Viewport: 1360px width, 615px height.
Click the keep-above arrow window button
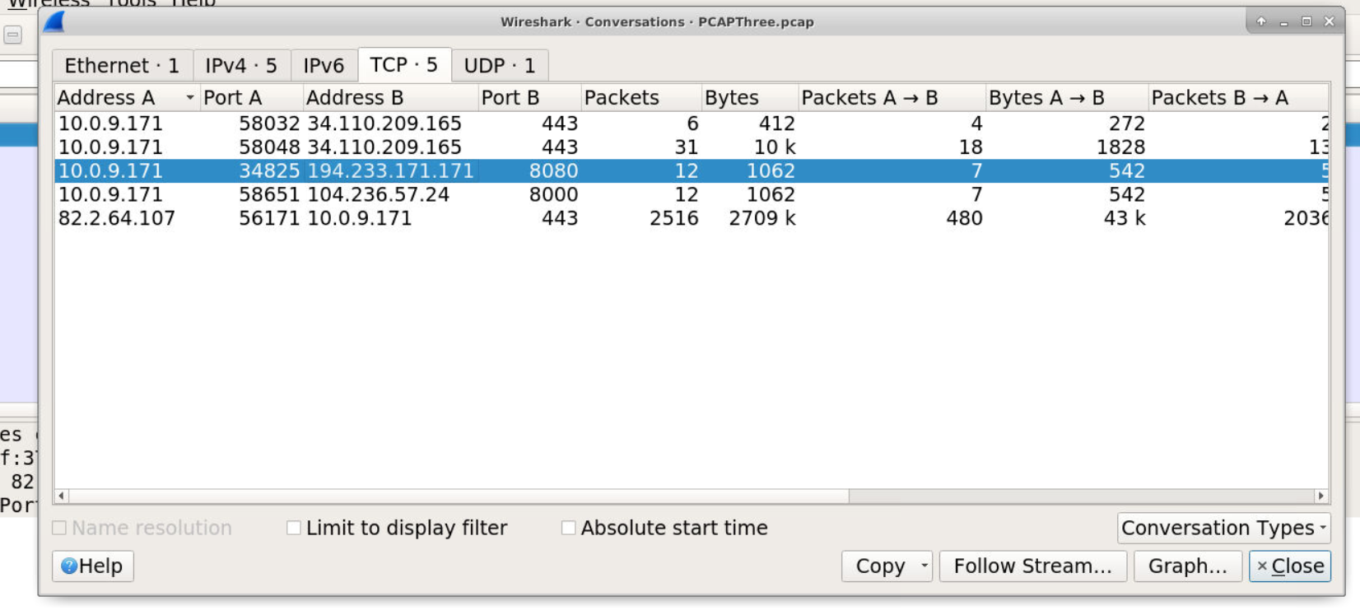[x=1260, y=22]
